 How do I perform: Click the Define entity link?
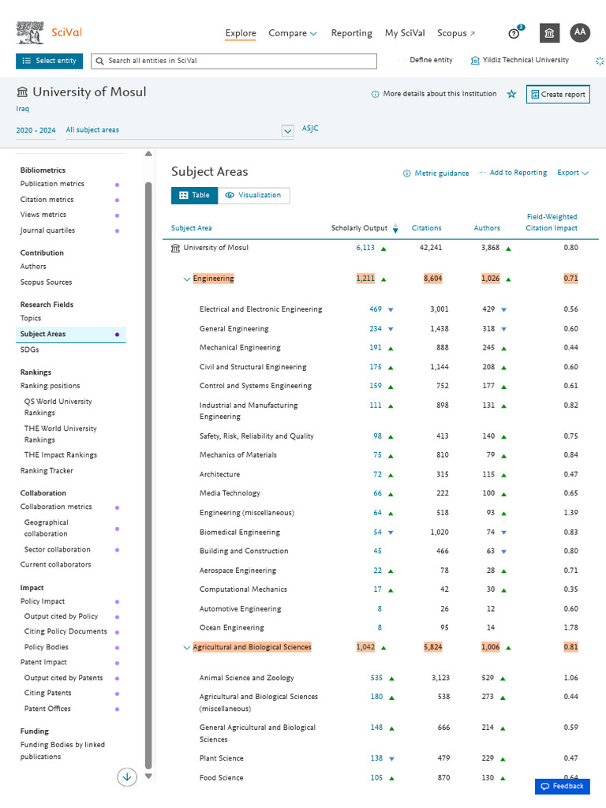click(x=431, y=60)
